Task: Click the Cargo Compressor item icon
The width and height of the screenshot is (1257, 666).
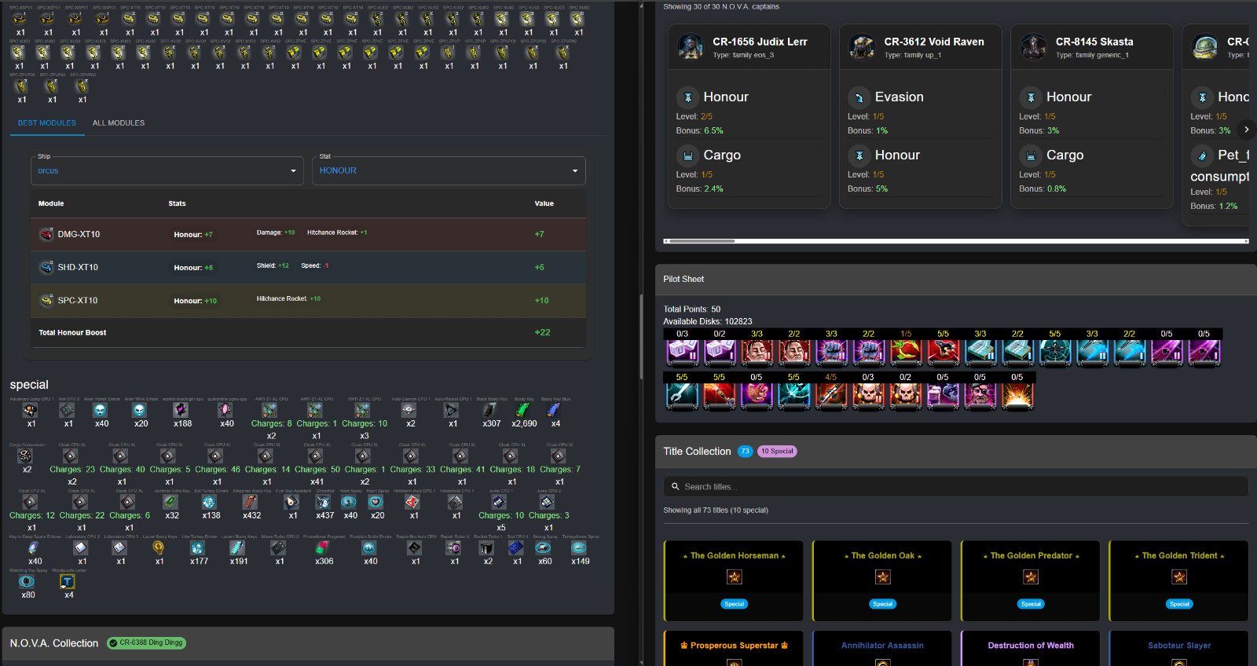Action: coord(26,455)
